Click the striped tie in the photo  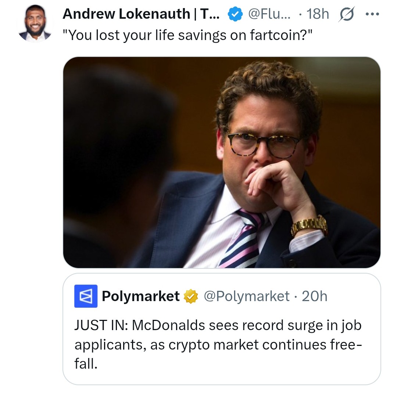(x=243, y=239)
